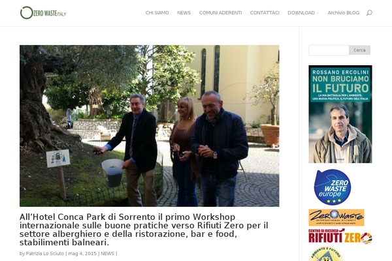Open the Non Bruciamo il Futuro book cover
Screen dimensions: 392x261
[340, 114]
